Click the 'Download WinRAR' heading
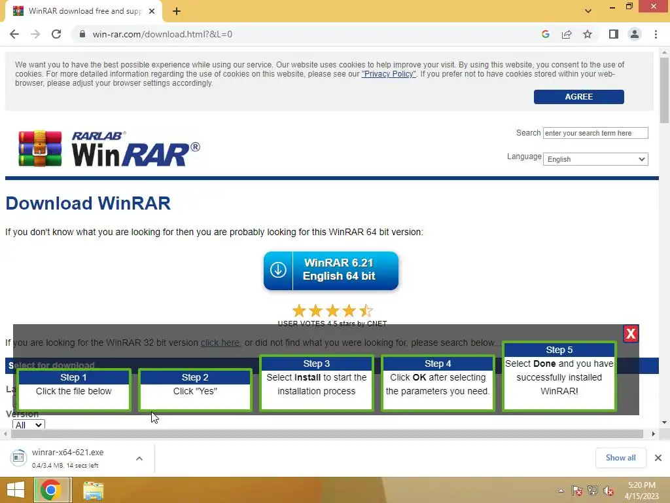 coord(88,203)
